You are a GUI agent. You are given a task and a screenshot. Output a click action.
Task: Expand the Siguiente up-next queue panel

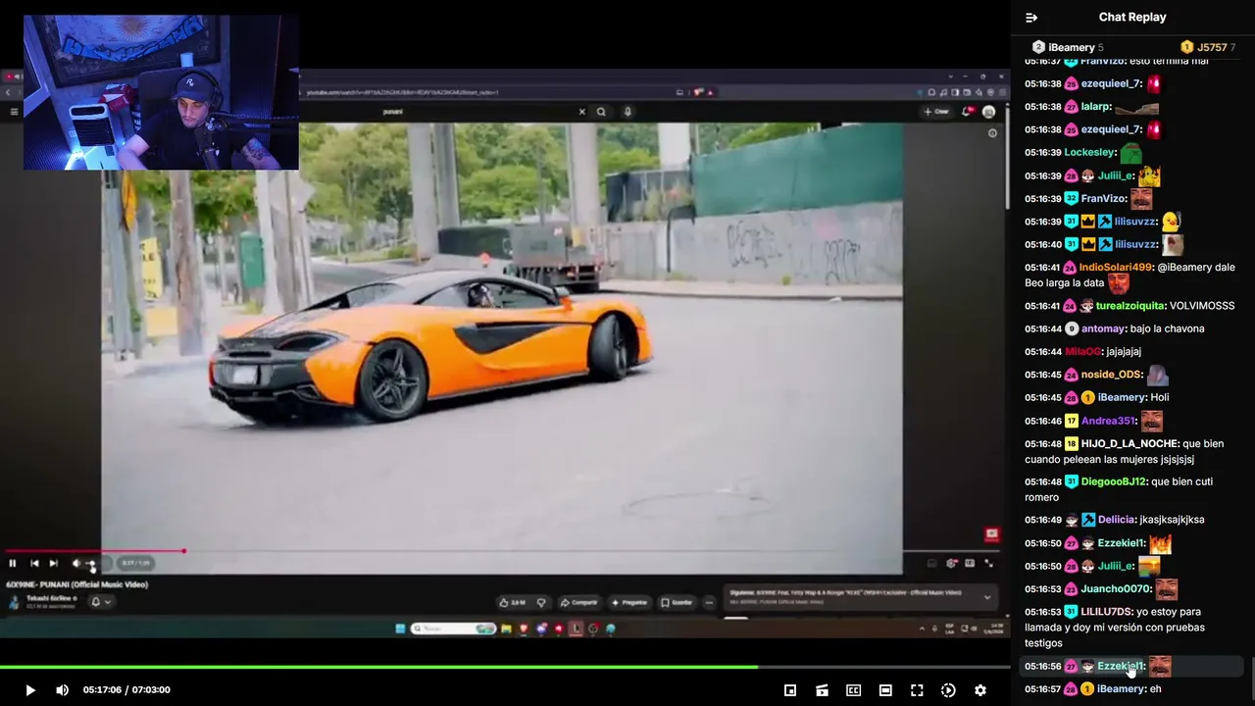[987, 596]
